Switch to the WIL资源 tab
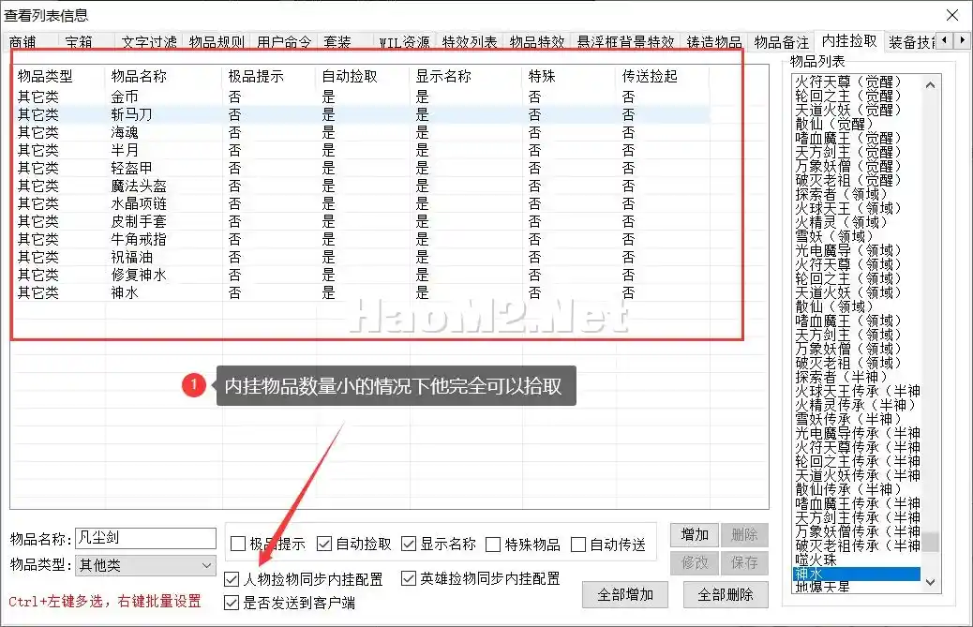The width and height of the screenshot is (973, 627). click(405, 41)
